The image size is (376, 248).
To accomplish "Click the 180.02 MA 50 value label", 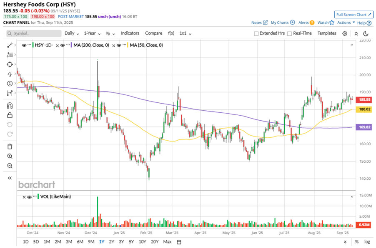I will point(364,109).
